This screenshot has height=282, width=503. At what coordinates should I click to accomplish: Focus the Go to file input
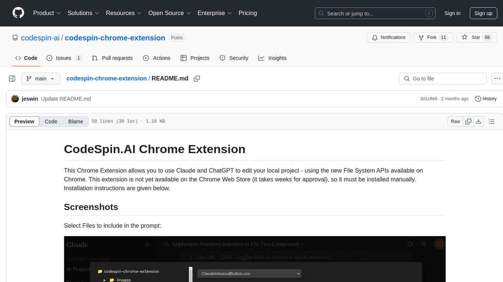(443, 79)
